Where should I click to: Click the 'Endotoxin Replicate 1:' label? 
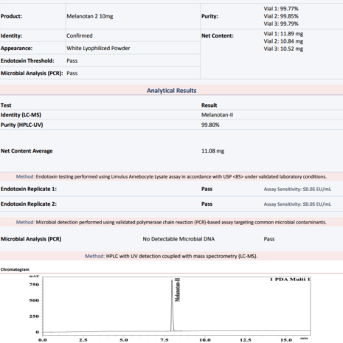(29, 189)
